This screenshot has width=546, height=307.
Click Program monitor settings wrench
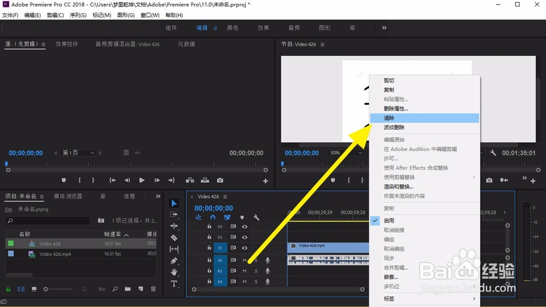(x=492, y=153)
